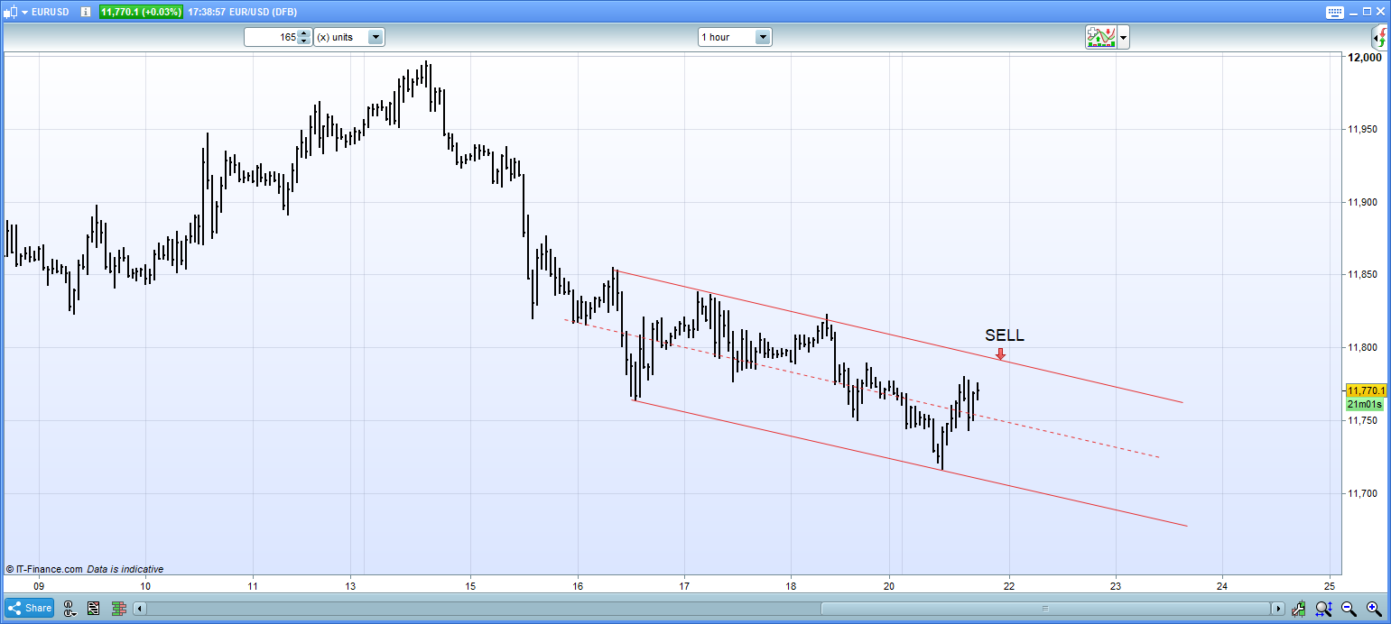Click the 165 units input field
Viewport: 1391px width, 624px height.
pos(271,37)
